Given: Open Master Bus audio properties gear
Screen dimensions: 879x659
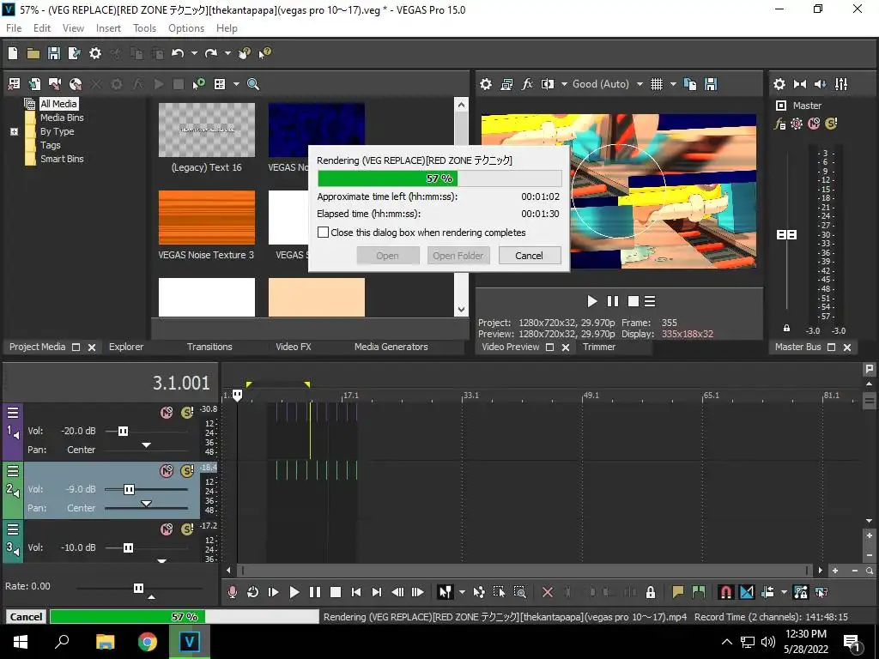Looking at the screenshot, I should (779, 84).
